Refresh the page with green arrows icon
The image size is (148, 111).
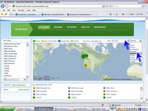pos(107,6)
